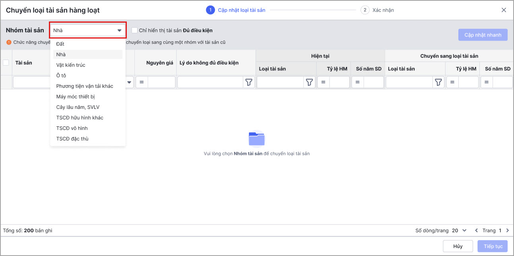This screenshot has width=514, height=256.
Task: Open filter for Lý do không đủ điều kiện
Action: click(x=249, y=82)
